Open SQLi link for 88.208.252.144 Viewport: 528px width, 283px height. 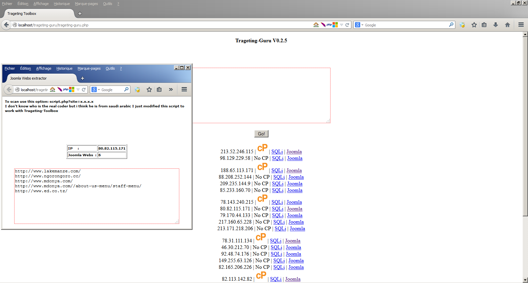pos(279,177)
